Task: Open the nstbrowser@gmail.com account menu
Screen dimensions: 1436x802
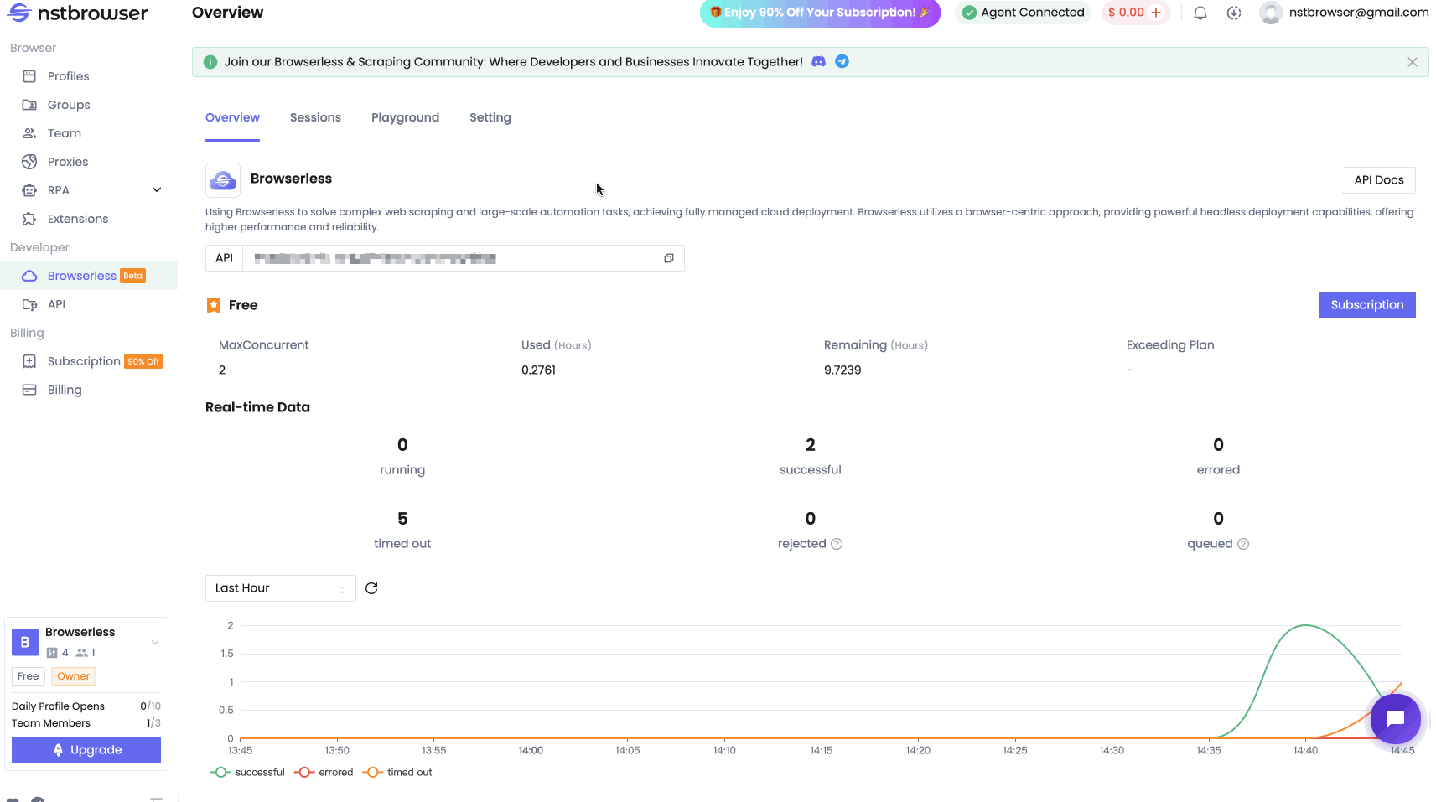Action: click(x=1359, y=13)
